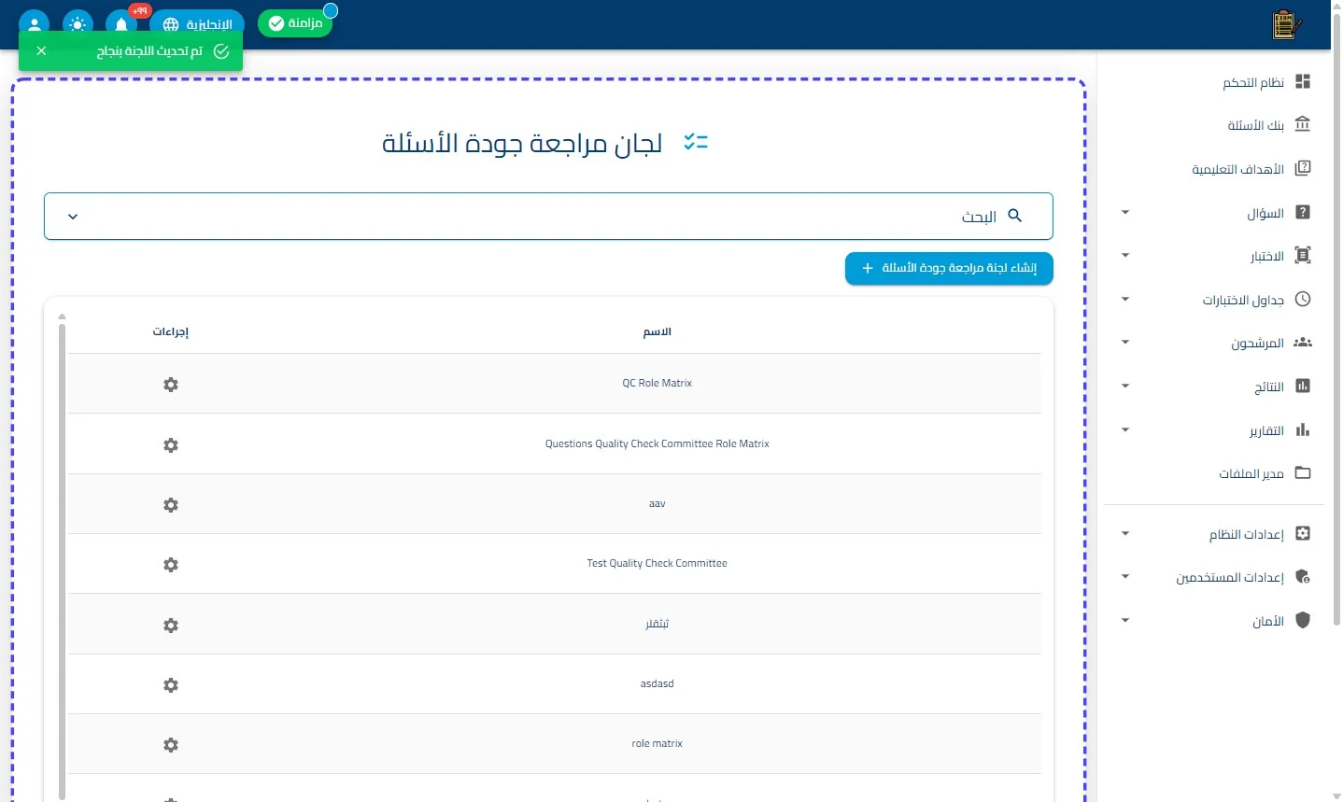Toggle the light/dark theme sun icon
Image resolution: width=1343 pixels, height=802 pixels.
(x=78, y=24)
